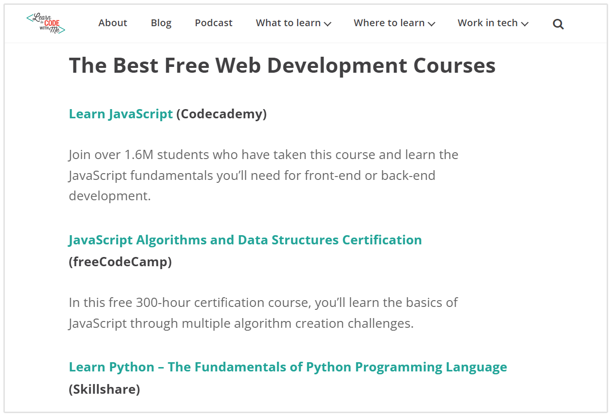Click the (Codecademy) provider text
Viewport: 612px width, 417px height.
pyautogui.click(x=221, y=114)
